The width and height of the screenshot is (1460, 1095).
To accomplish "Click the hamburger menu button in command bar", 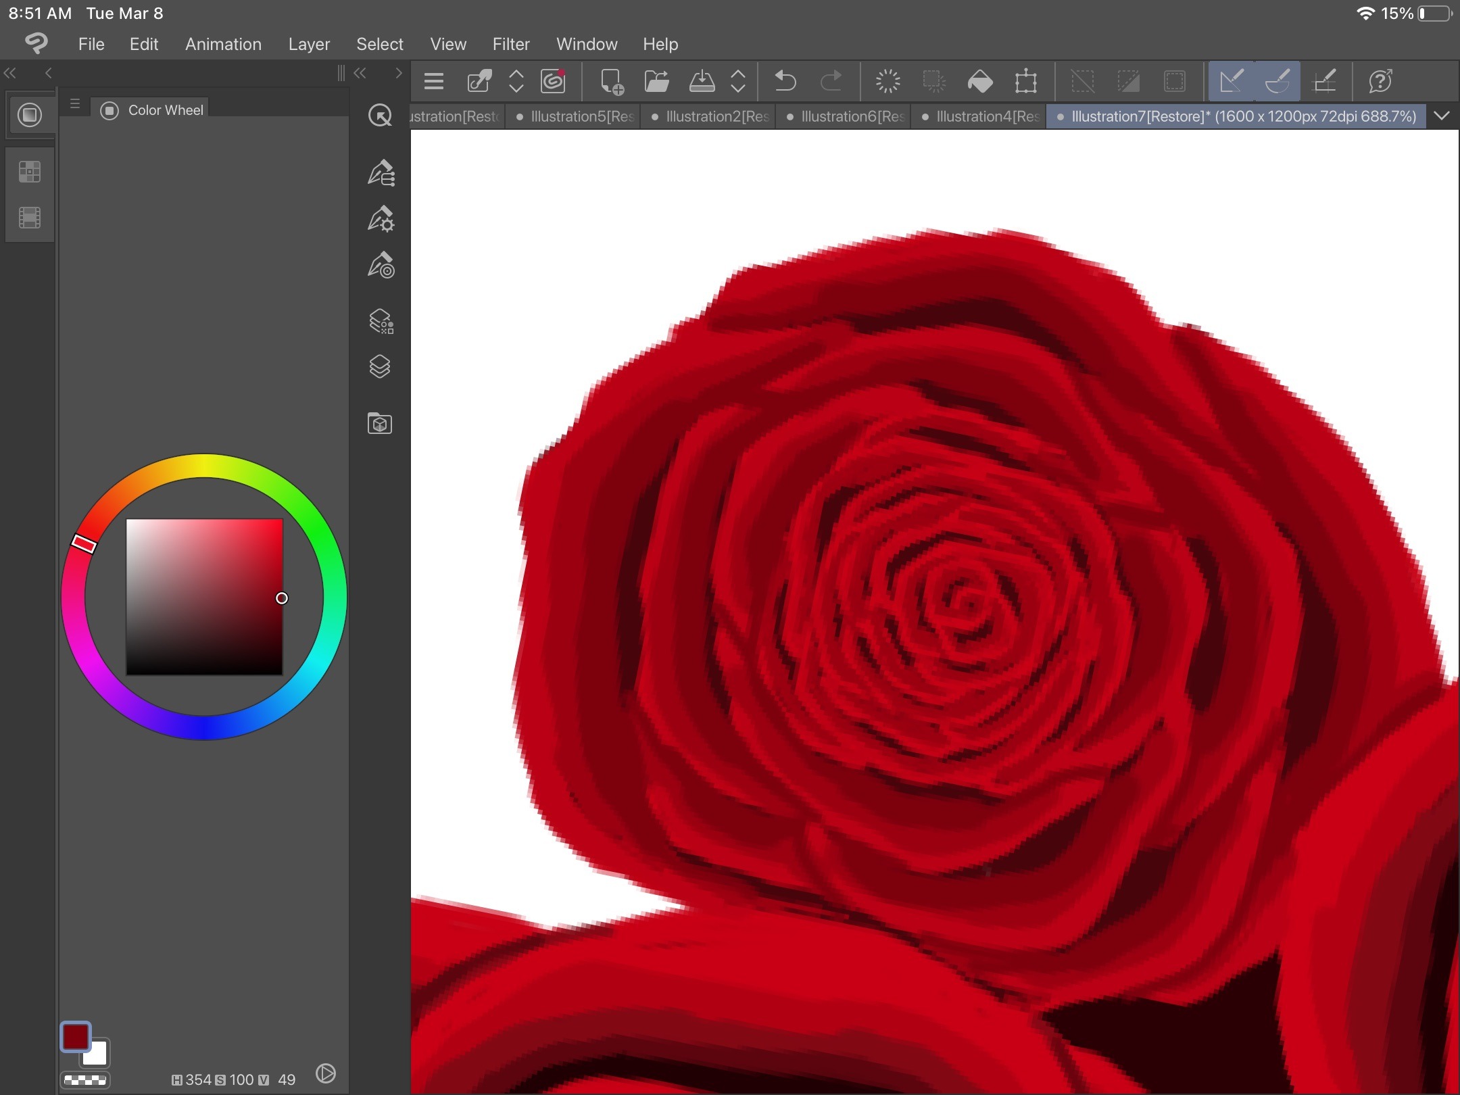I will point(433,81).
